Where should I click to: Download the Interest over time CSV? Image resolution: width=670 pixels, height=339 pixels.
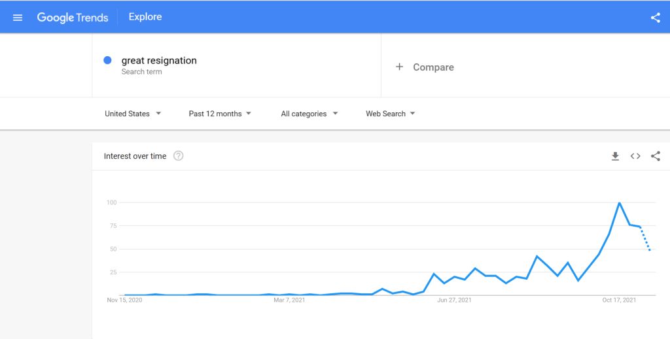(x=615, y=156)
